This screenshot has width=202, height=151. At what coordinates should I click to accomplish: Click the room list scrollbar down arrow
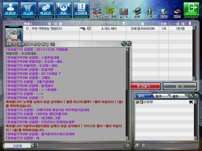[x=194, y=79]
